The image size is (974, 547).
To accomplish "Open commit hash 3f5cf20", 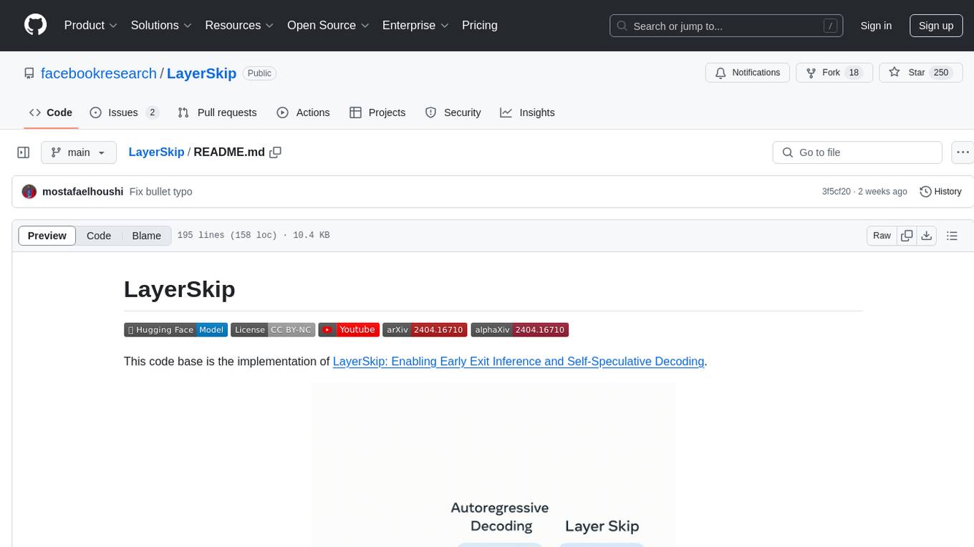I will coord(836,192).
